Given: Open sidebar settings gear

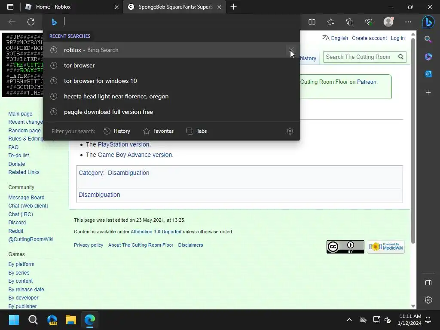Looking at the screenshot, I should (x=428, y=300).
